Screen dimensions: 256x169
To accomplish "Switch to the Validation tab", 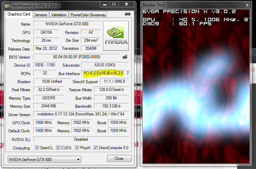I will click(59, 15).
